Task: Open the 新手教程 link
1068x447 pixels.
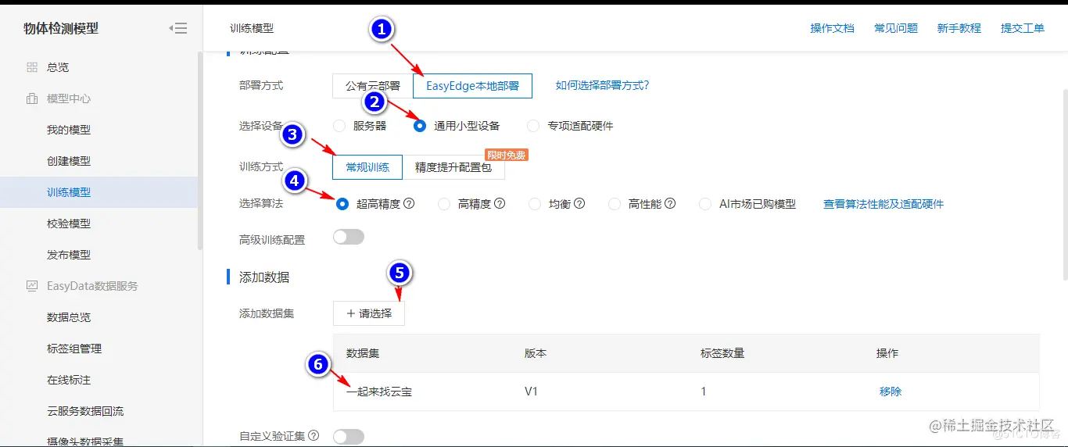Action: [x=959, y=28]
